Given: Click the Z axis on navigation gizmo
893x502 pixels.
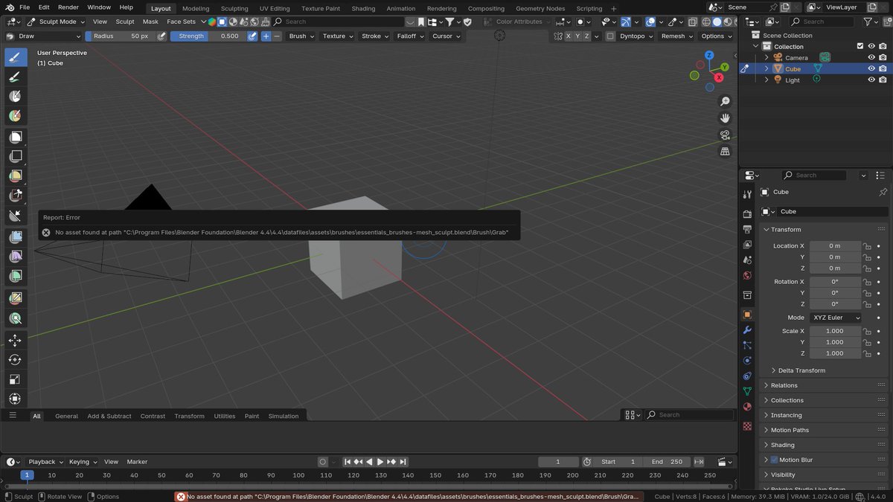Looking at the screenshot, I should pyautogui.click(x=709, y=55).
